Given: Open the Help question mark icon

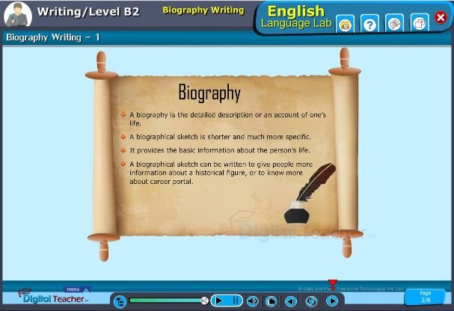Looking at the screenshot, I should click(369, 25).
